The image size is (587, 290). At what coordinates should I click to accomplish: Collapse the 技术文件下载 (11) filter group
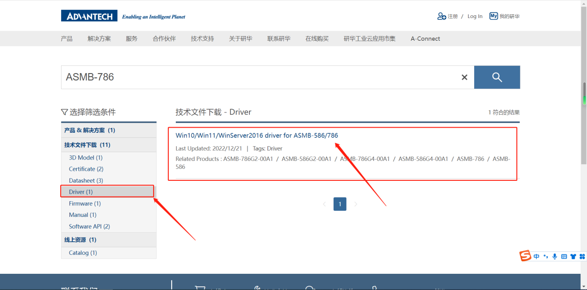click(109, 145)
